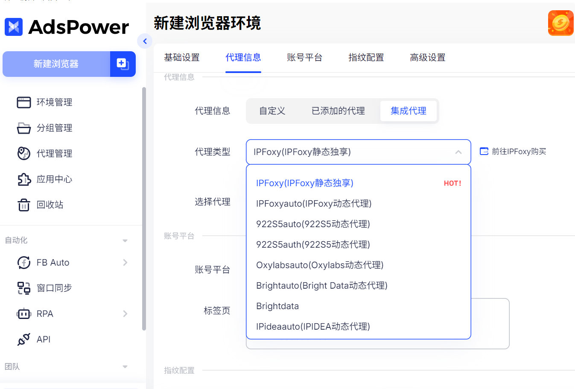Click the 应用中心 puzzle icon
Image resolution: width=575 pixels, height=389 pixels.
point(24,179)
